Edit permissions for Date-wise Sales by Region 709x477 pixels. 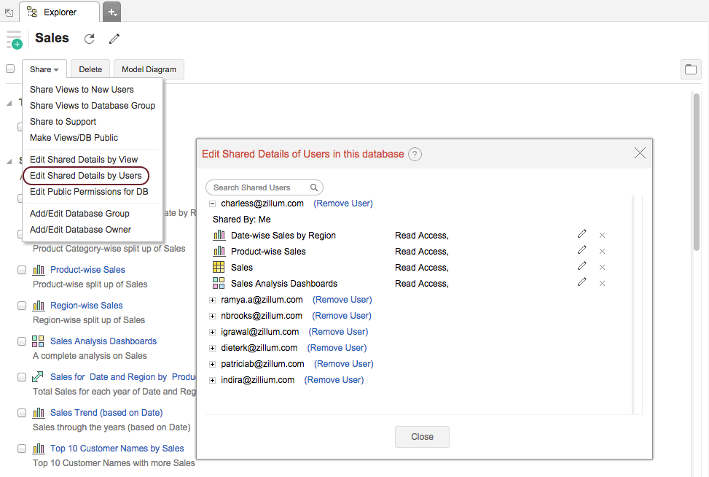click(x=581, y=234)
